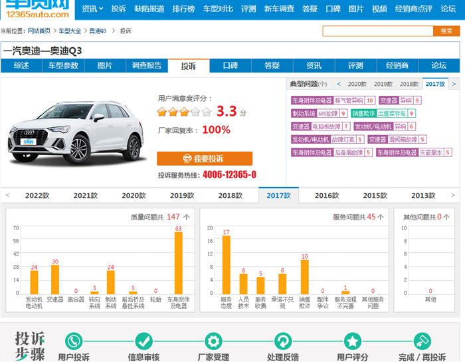
Task: Click hotline number 4006-12365-0
Action: [229, 174]
